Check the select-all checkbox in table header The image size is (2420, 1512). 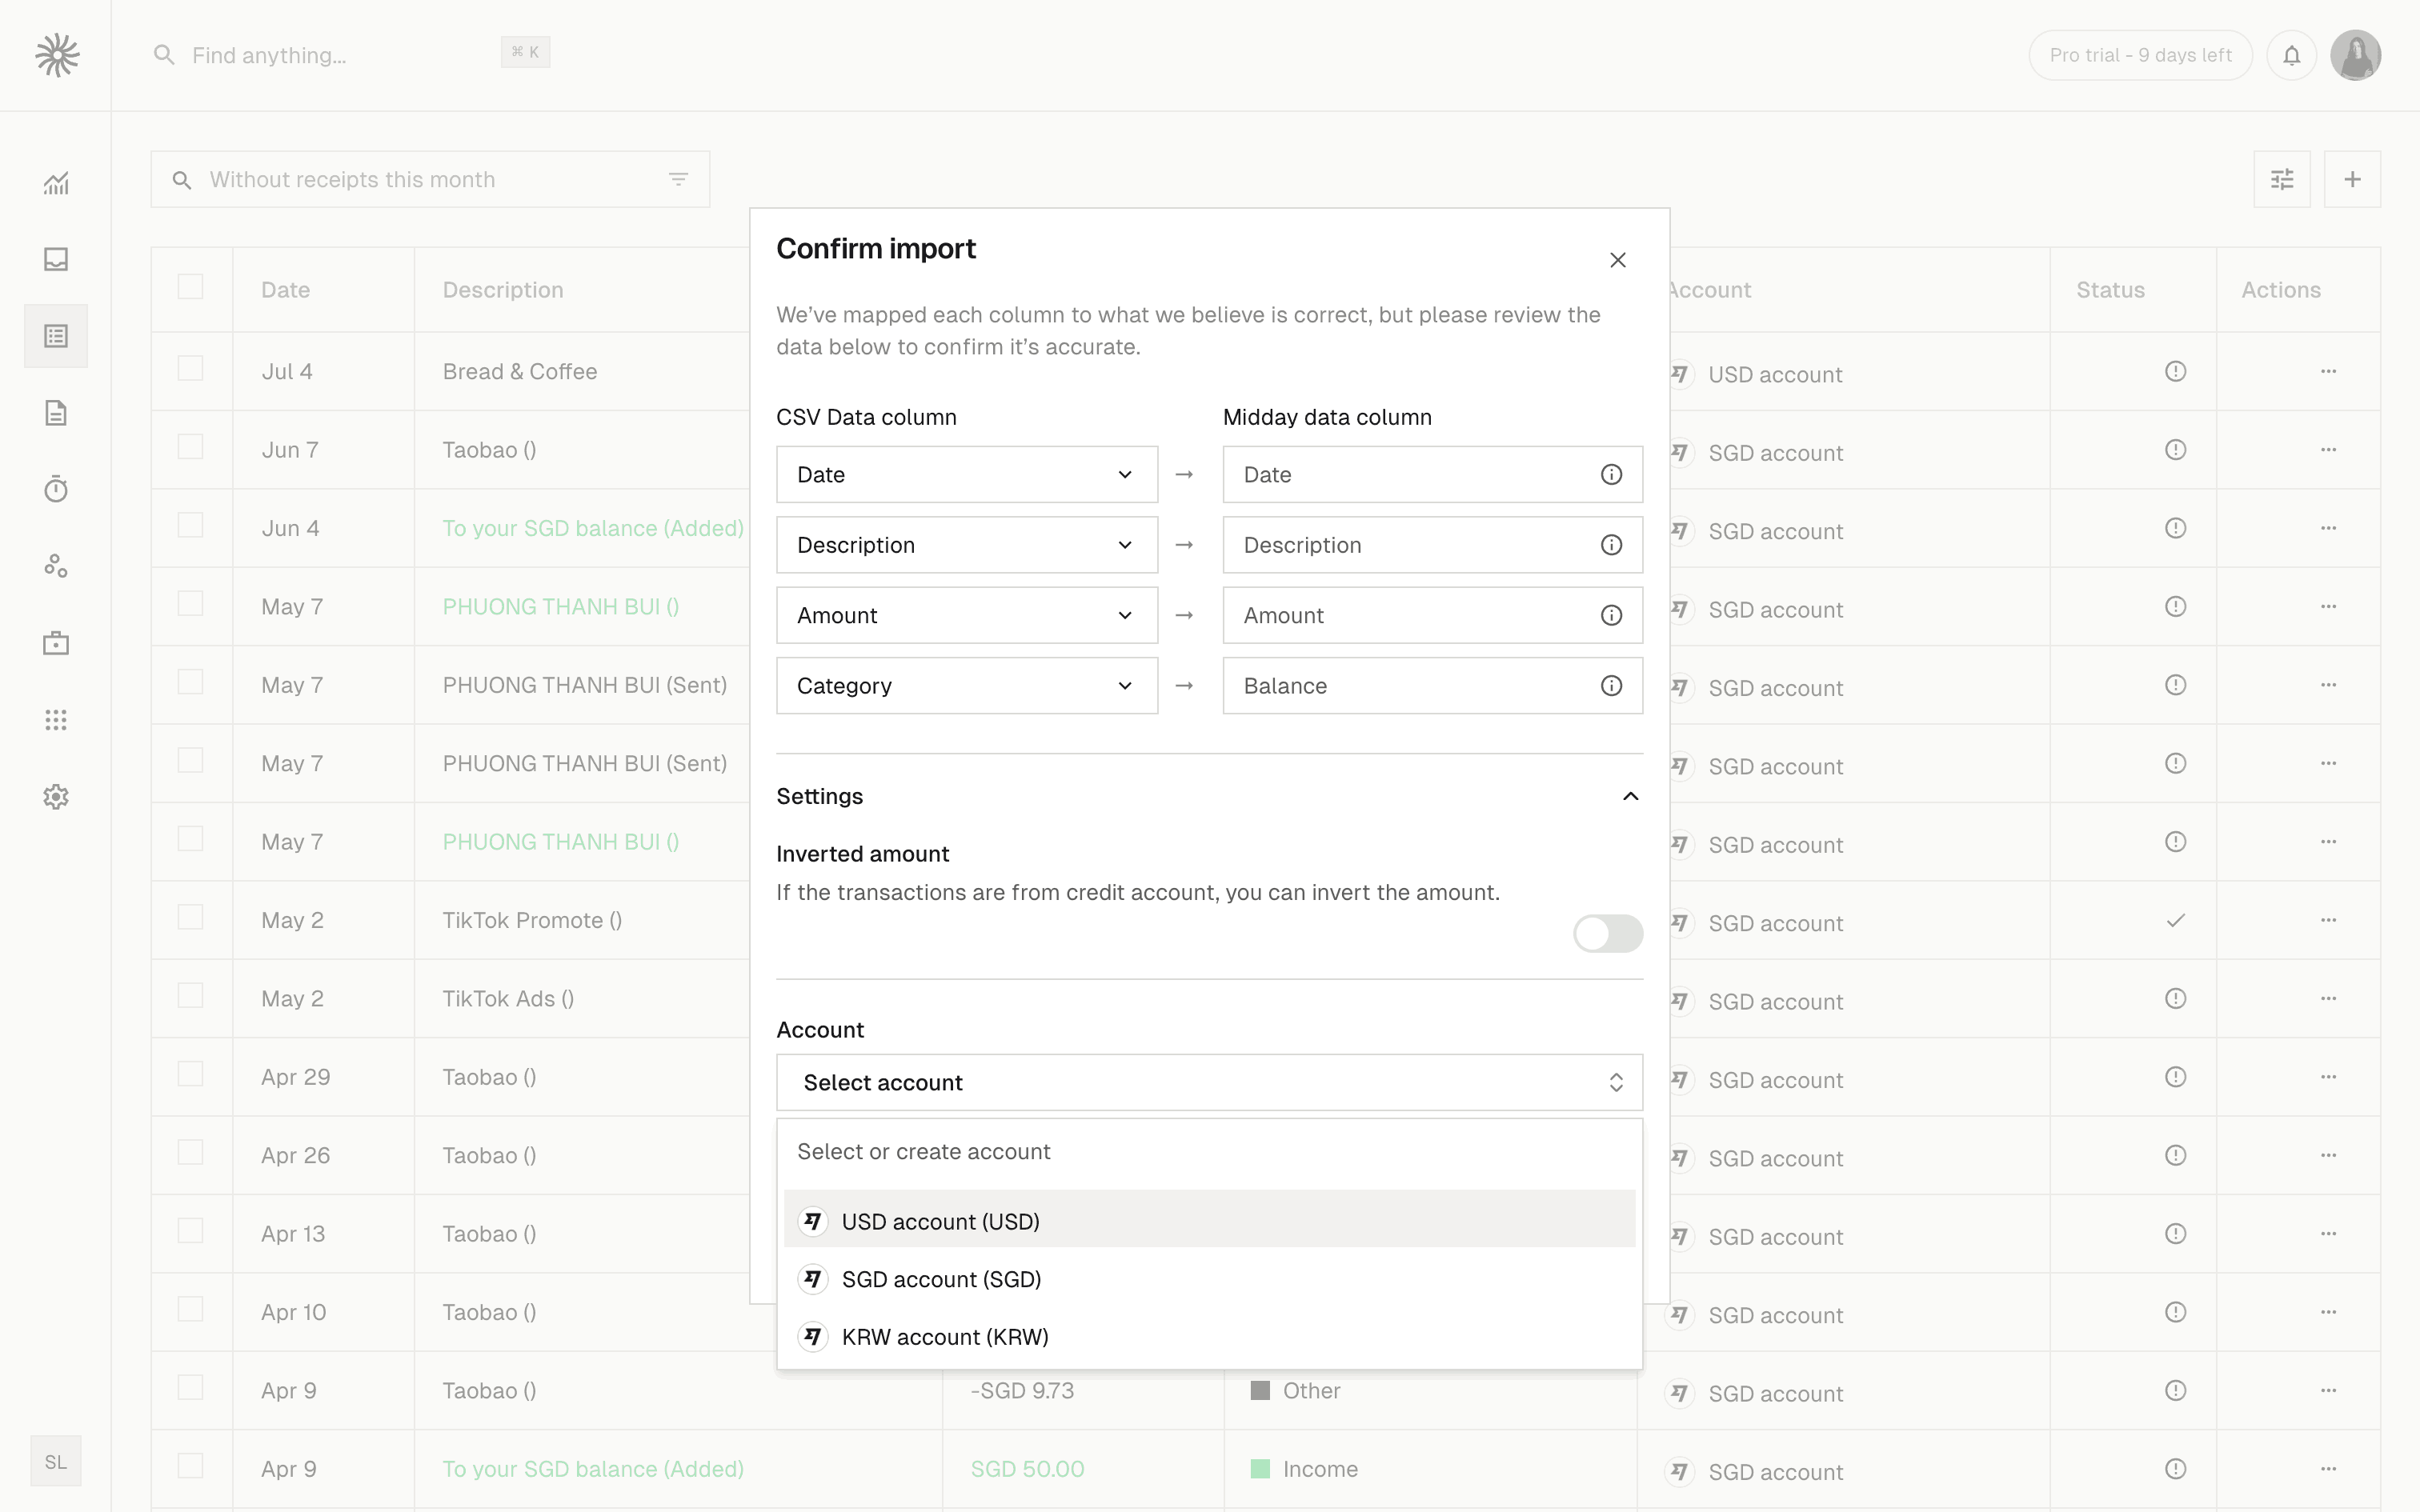[190, 288]
